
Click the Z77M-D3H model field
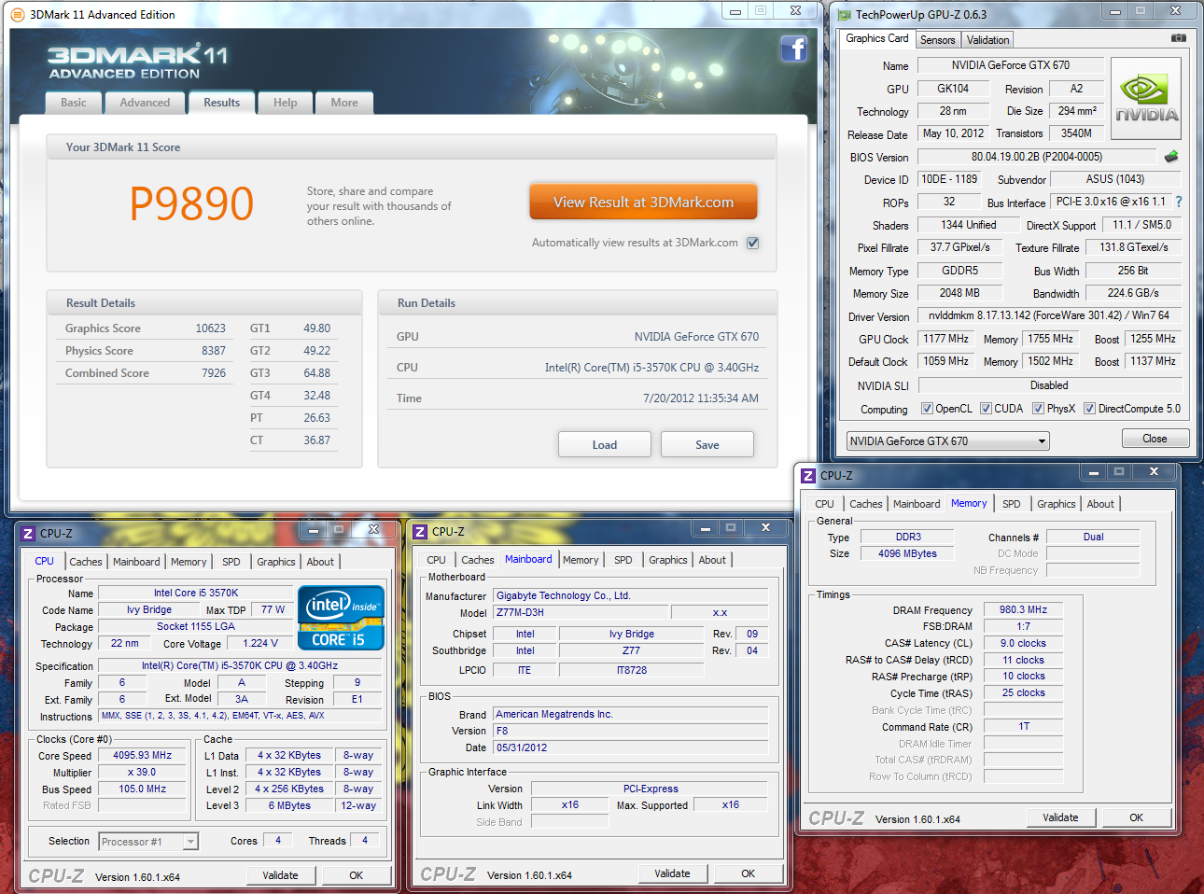pyautogui.click(x=581, y=612)
